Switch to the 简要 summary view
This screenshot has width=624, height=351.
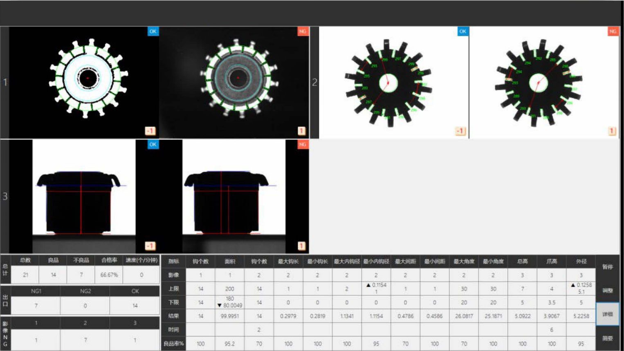click(x=607, y=338)
